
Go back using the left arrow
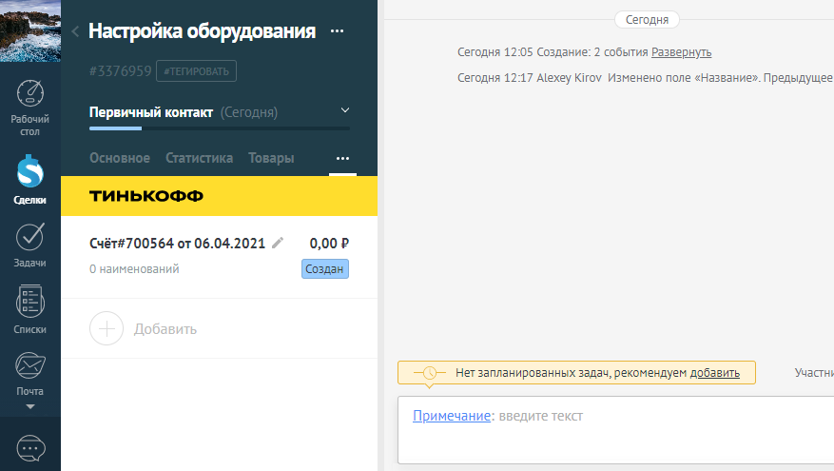tap(75, 31)
